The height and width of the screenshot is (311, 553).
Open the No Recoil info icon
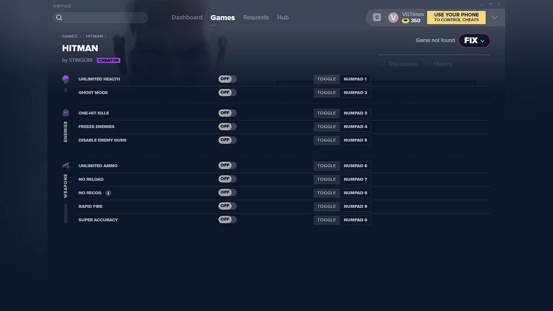108,193
